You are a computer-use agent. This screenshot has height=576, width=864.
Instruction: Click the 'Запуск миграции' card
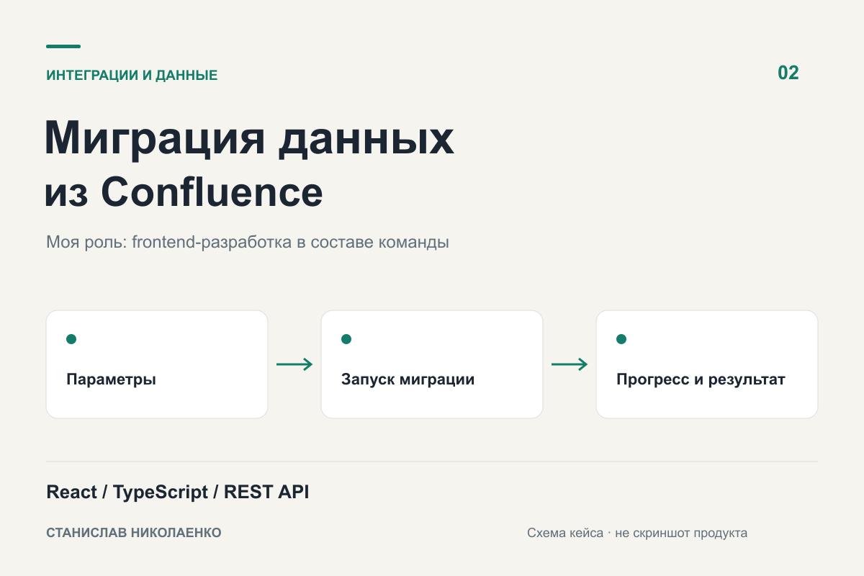coord(432,364)
